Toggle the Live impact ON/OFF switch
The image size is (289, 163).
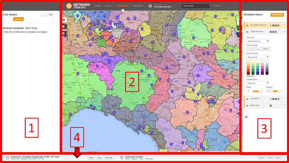(x=47, y=15)
